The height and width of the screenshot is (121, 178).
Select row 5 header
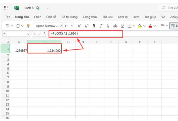point(5,69)
